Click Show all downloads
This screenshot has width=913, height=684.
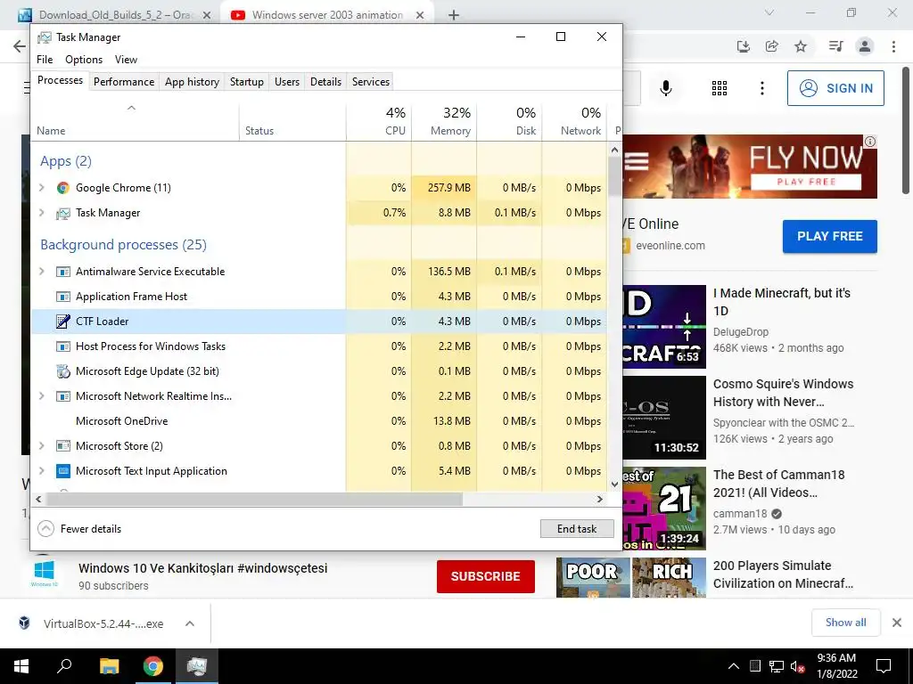[845, 623]
